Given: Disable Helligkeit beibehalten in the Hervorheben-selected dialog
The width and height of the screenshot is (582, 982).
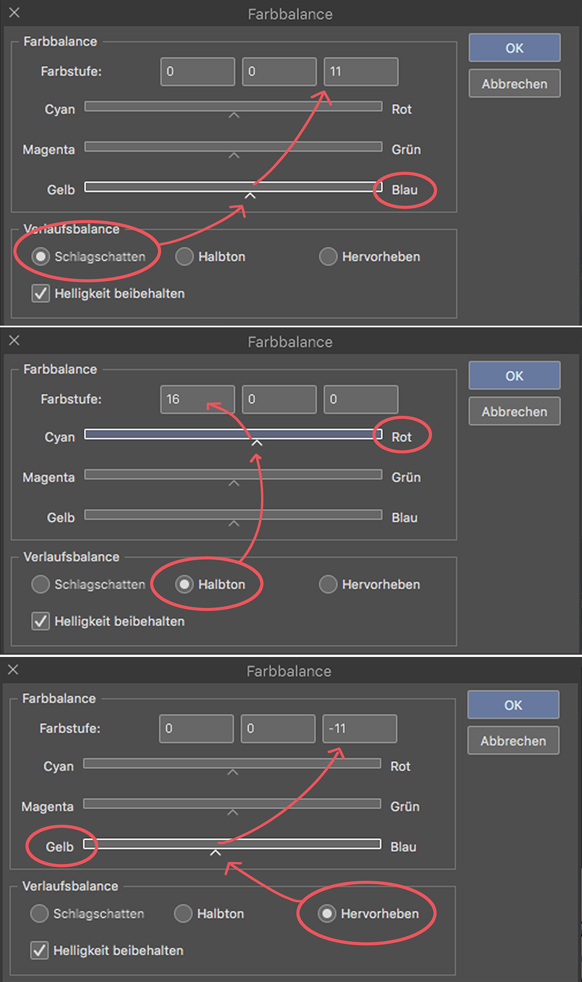Looking at the screenshot, I should 40,950.
